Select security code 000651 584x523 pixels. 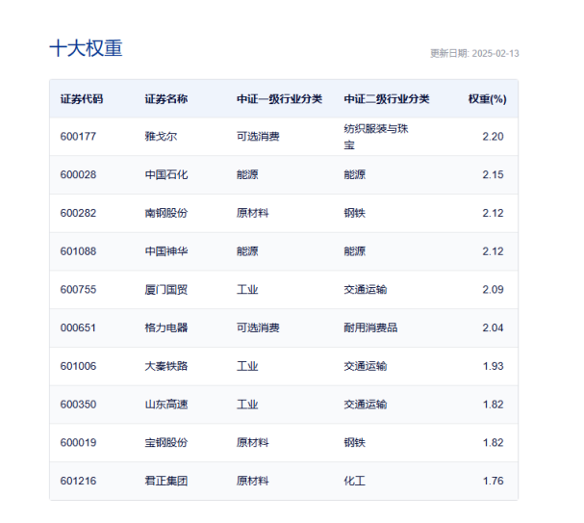click(x=78, y=327)
